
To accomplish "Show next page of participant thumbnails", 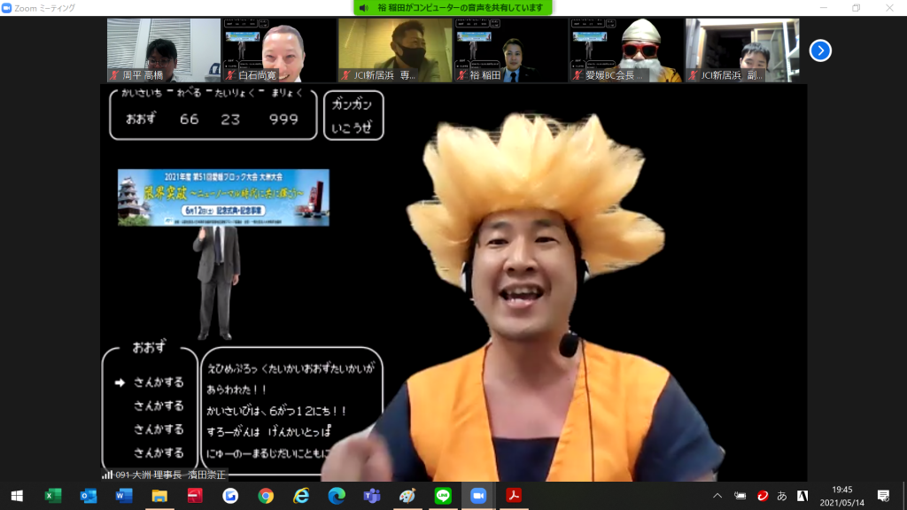I will pos(820,50).
